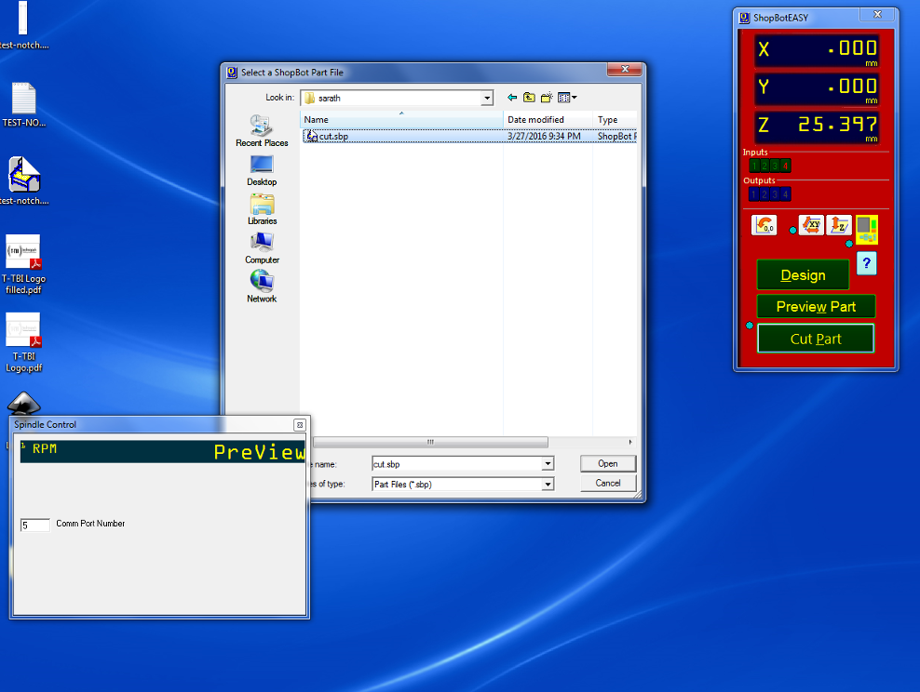This screenshot has height=692, width=920.
Task: Click the blue question mark help icon
Action: pyautogui.click(x=867, y=263)
